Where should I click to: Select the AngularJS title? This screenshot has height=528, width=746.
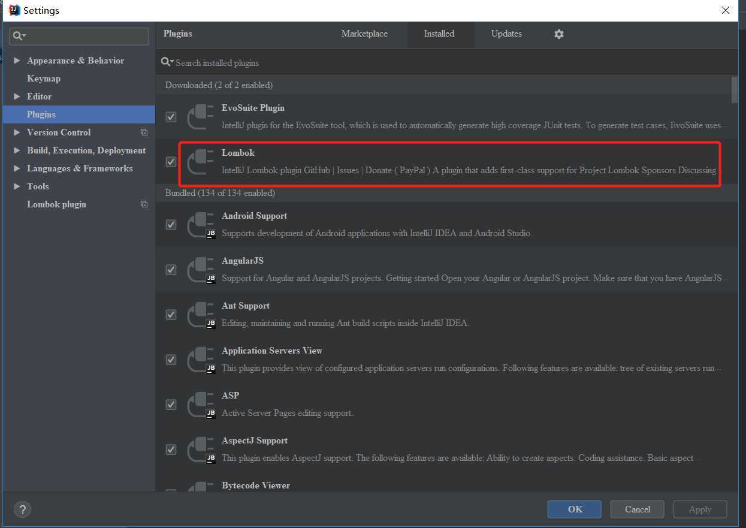pyautogui.click(x=242, y=261)
